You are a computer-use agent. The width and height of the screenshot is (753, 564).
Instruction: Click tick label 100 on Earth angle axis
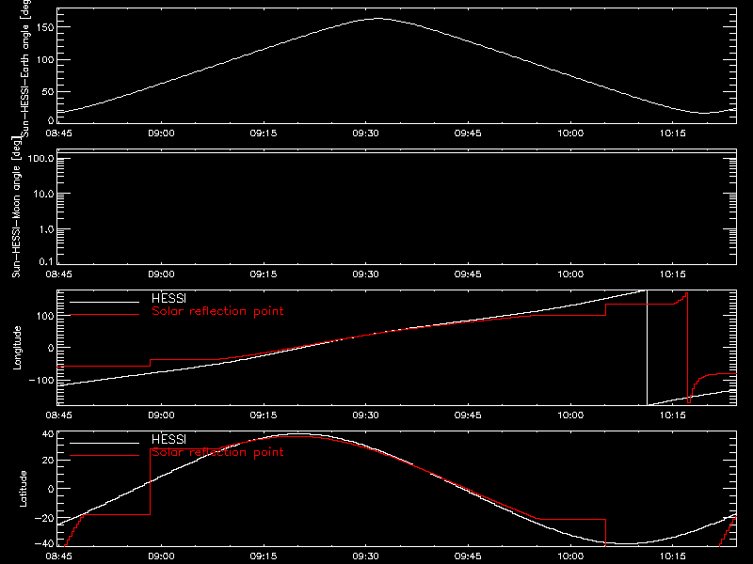pos(44,59)
